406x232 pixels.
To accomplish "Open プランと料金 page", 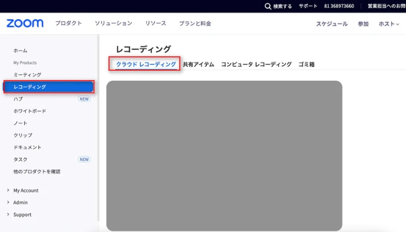I will [195, 24].
